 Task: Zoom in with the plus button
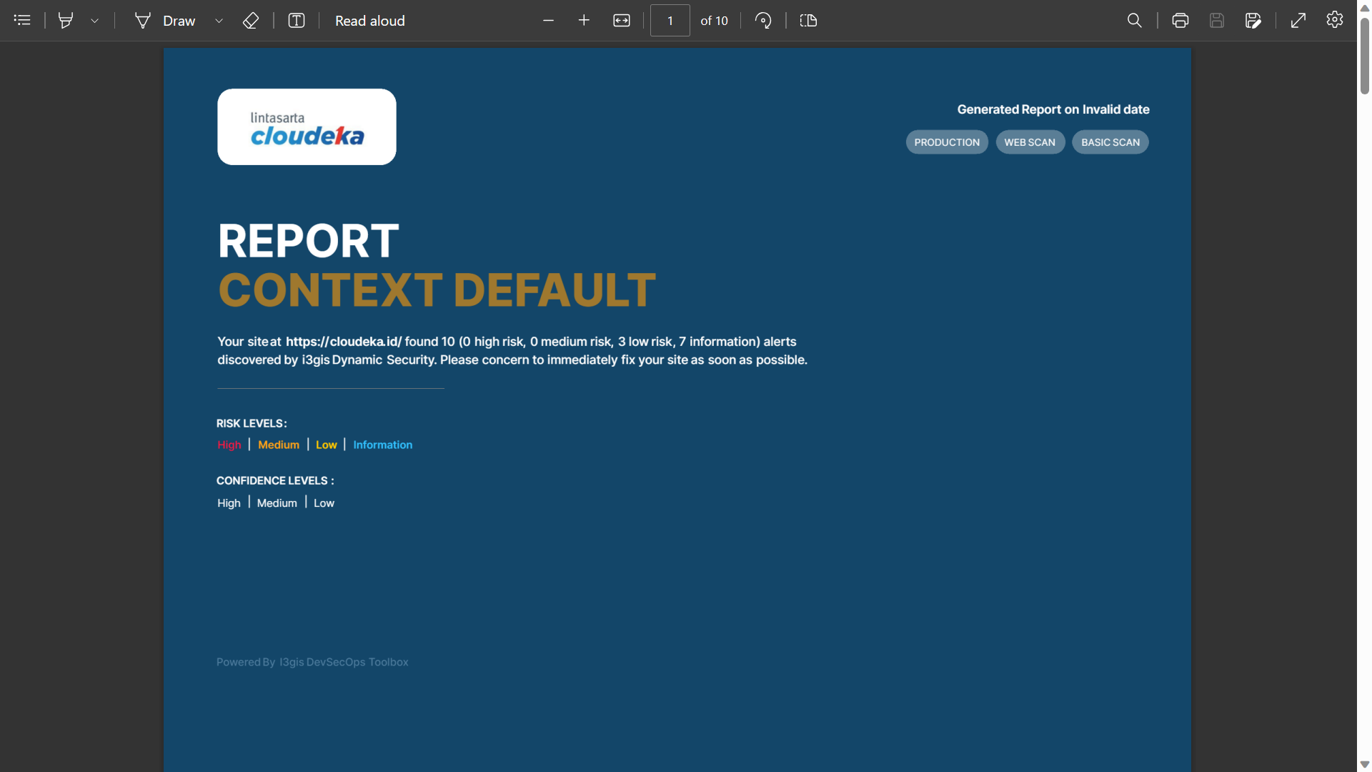click(584, 21)
